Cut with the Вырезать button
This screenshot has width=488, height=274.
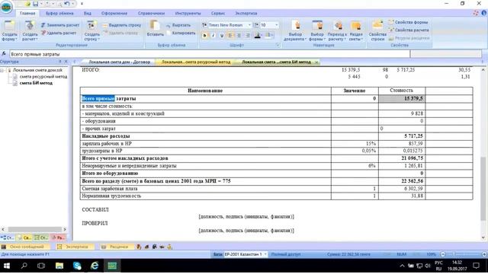pos(178,25)
